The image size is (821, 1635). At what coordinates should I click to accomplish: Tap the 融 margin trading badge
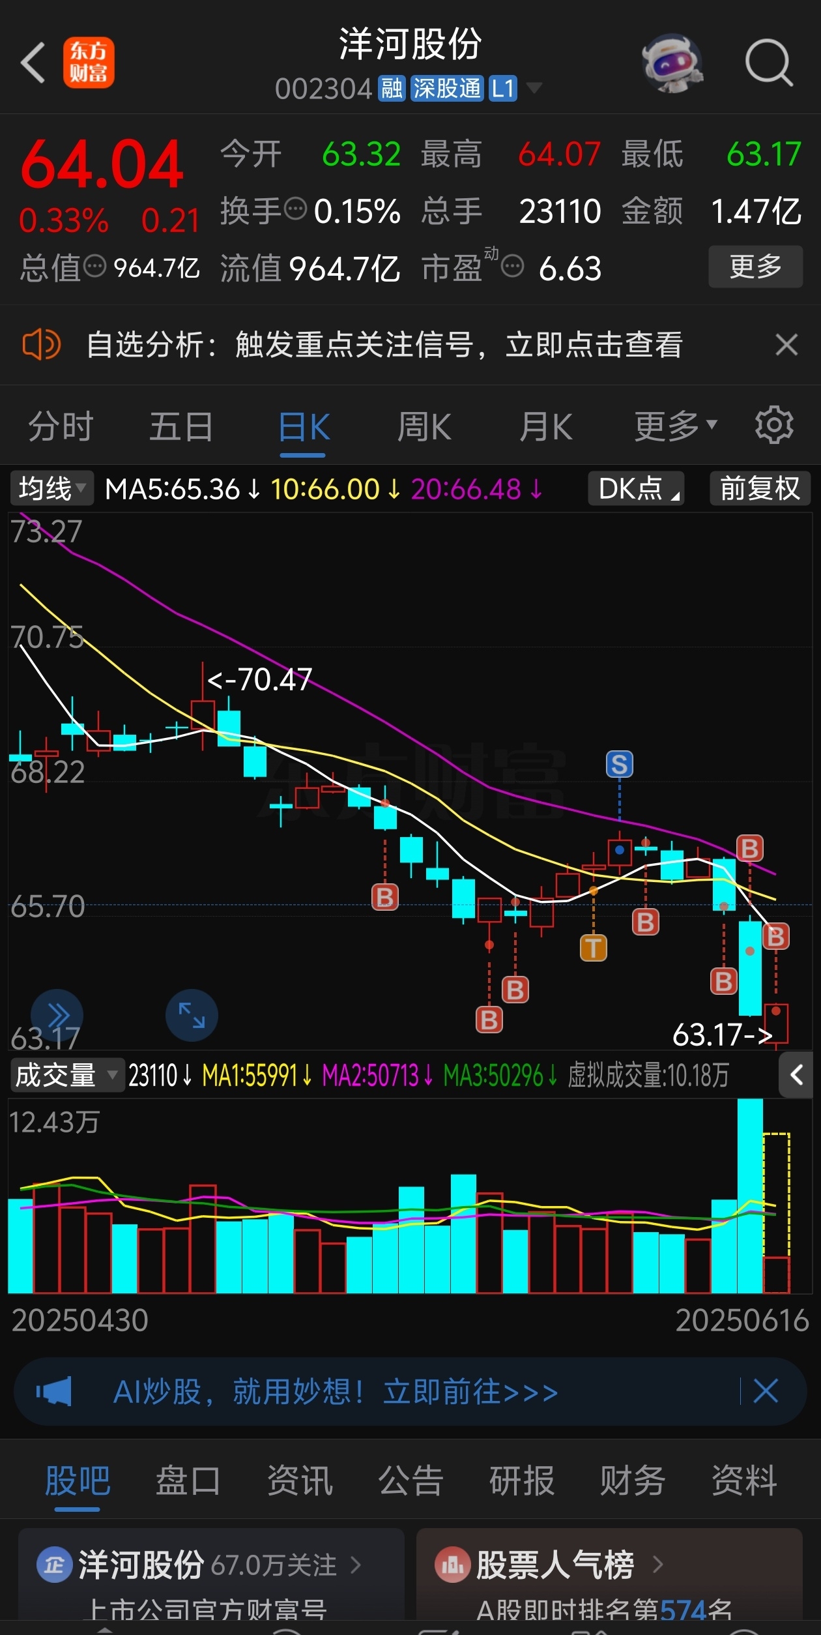coord(392,88)
